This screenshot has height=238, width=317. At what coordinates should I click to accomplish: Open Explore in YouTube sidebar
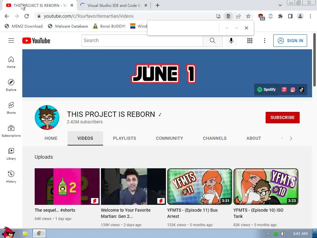[x=11, y=85]
